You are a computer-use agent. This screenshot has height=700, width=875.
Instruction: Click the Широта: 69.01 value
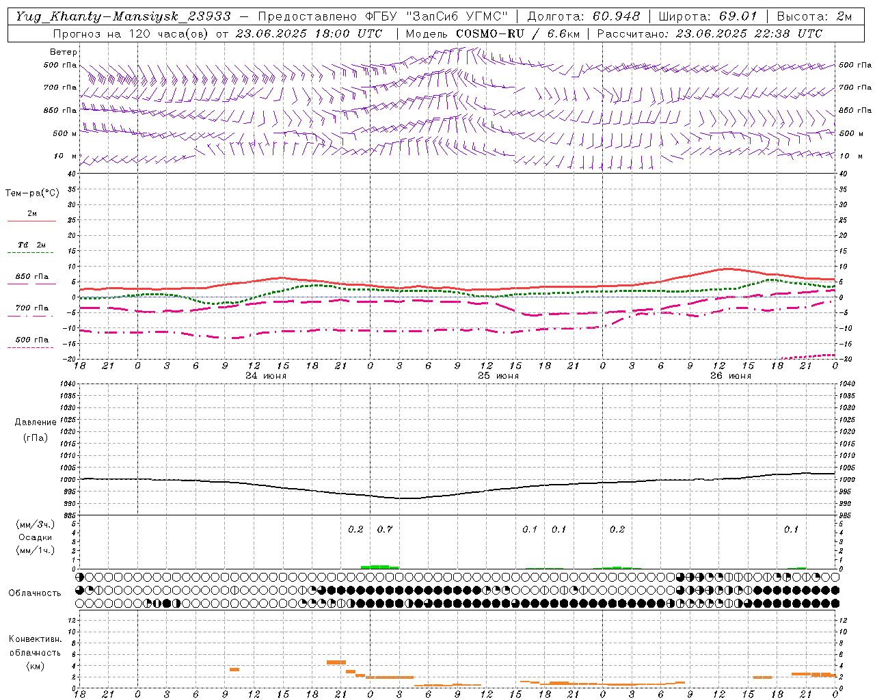coord(708,16)
